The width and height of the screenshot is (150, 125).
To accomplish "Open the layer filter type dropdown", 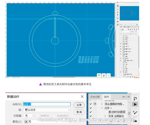I will pyautogui.click(x=123, y=30).
